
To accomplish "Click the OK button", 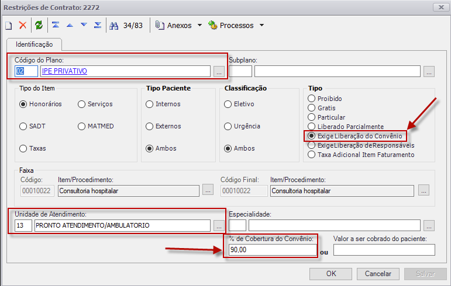I will click(x=330, y=274).
